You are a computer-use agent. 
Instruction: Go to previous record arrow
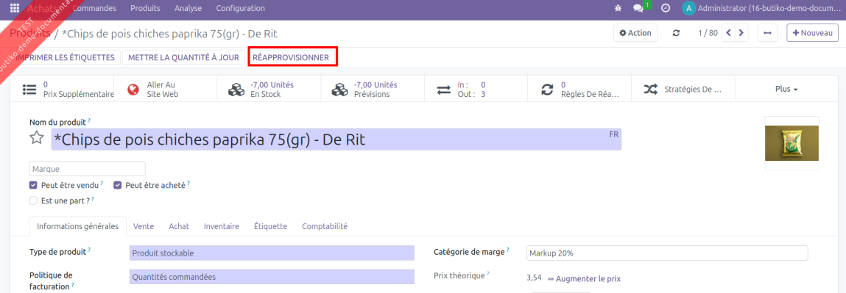[729, 33]
